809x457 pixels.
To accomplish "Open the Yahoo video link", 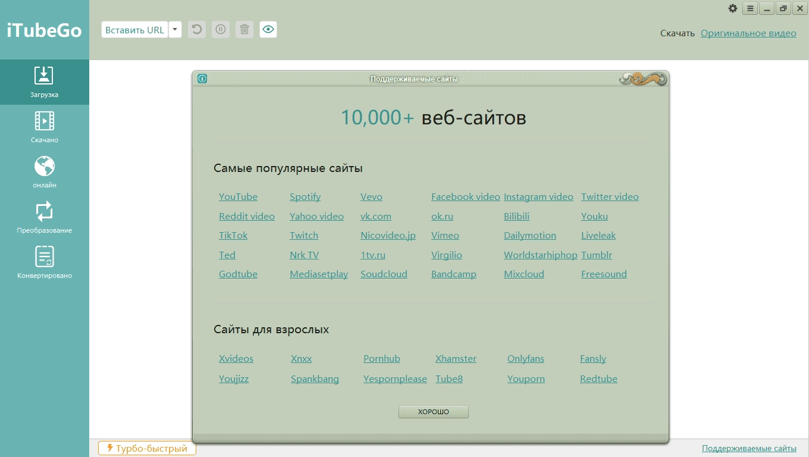I will [x=316, y=217].
